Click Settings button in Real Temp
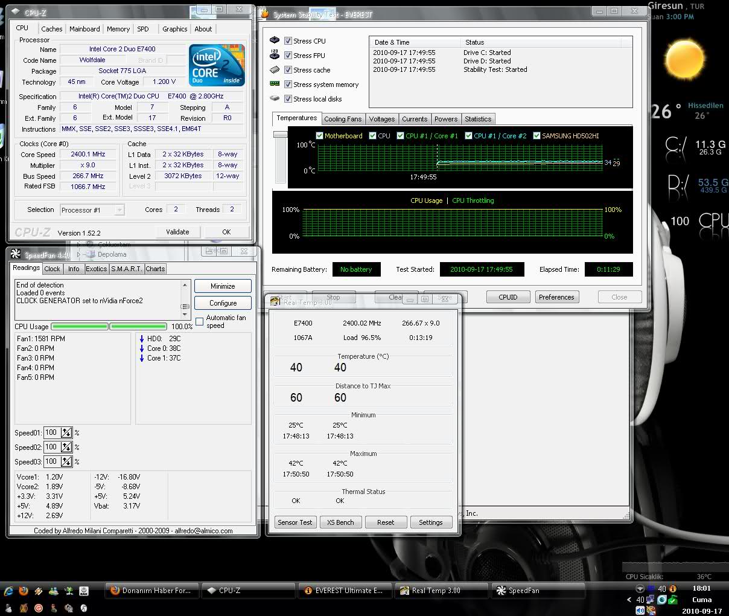729x616 pixels. (431, 522)
